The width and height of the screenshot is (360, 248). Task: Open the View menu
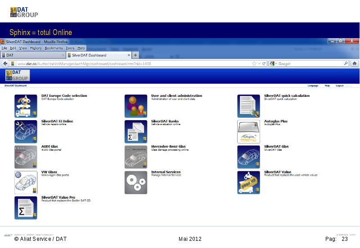click(x=23, y=48)
